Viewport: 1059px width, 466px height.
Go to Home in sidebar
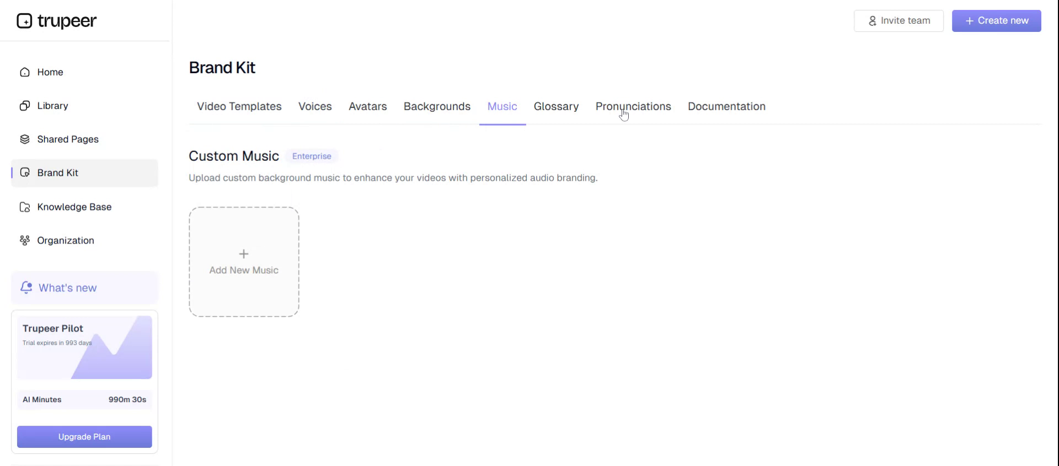[84, 72]
